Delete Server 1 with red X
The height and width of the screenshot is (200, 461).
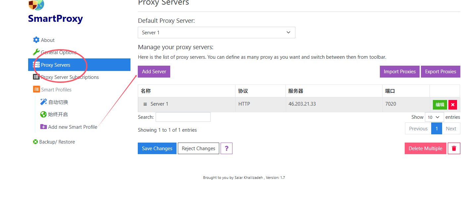pyautogui.click(x=453, y=105)
